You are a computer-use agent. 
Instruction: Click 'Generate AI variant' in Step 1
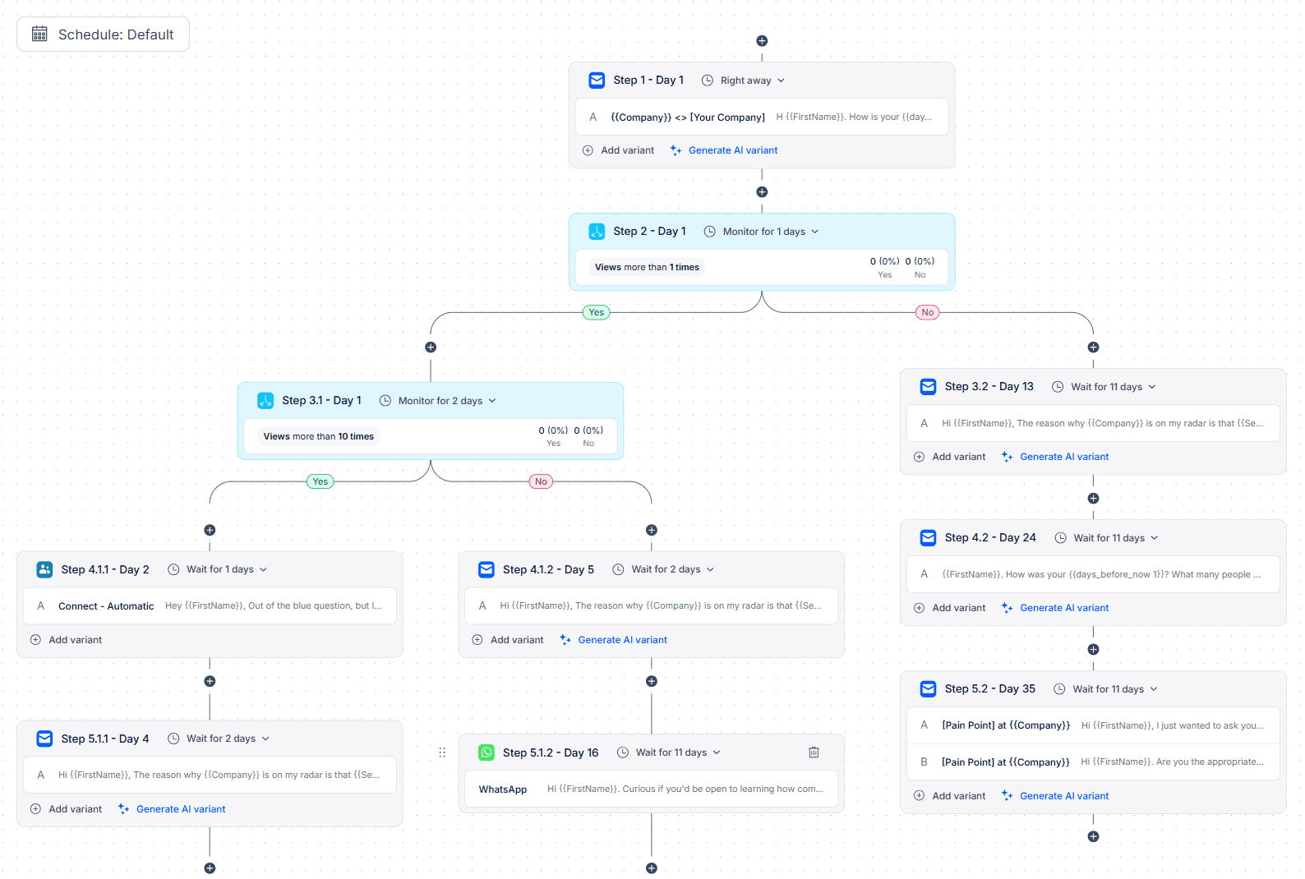tap(732, 150)
